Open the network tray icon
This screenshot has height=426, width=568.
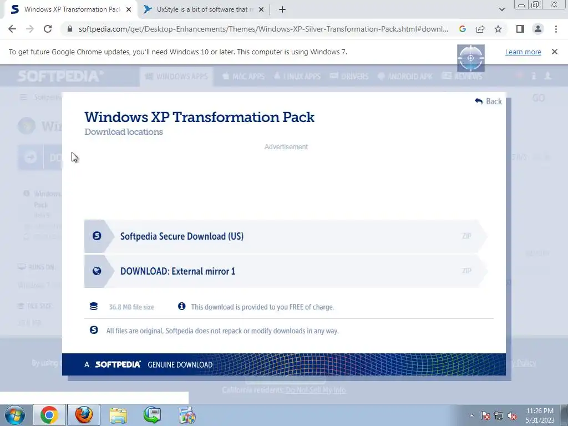point(499,415)
